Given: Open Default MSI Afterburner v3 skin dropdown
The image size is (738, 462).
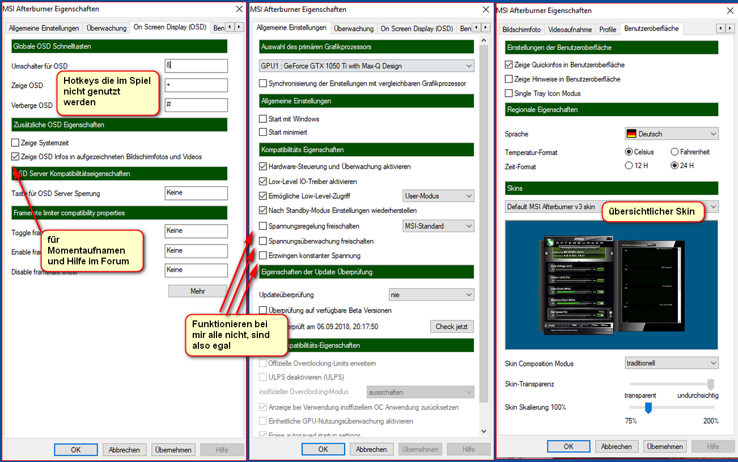Looking at the screenshot, I should (x=612, y=207).
